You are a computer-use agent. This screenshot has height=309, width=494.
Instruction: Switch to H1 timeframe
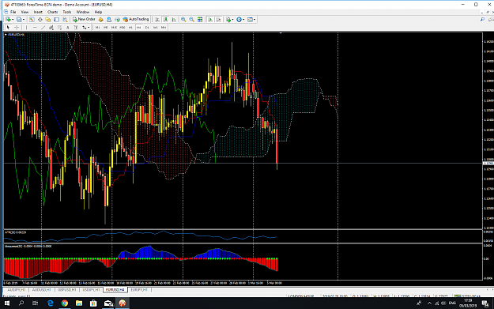[x=130, y=28]
